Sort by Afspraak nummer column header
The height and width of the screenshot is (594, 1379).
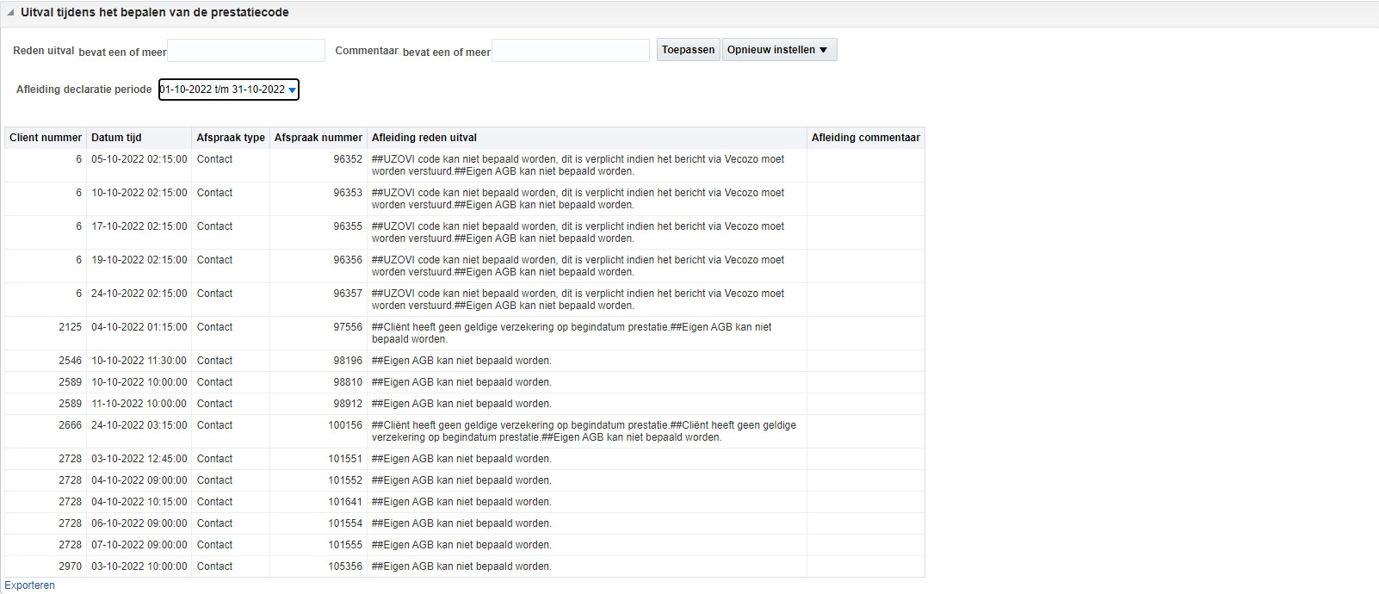(x=318, y=138)
